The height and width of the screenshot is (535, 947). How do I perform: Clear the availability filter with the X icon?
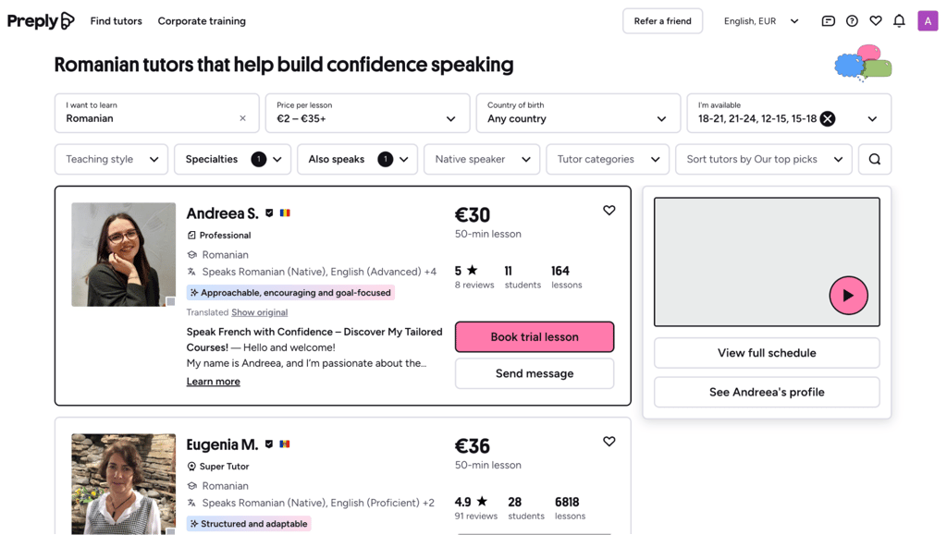click(x=828, y=119)
